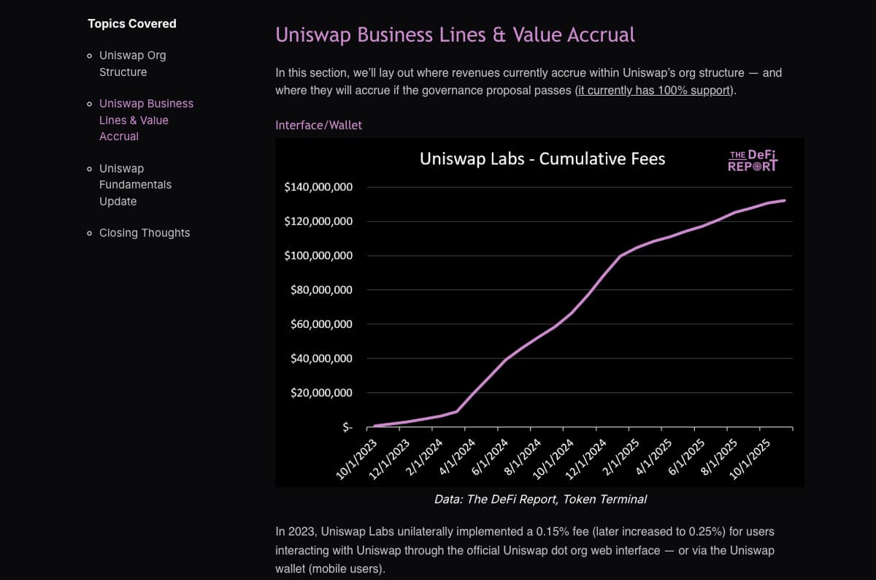Select "Closing Thoughts" in Topics Covered
The image size is (876, 580).
[x=145, y=232]
